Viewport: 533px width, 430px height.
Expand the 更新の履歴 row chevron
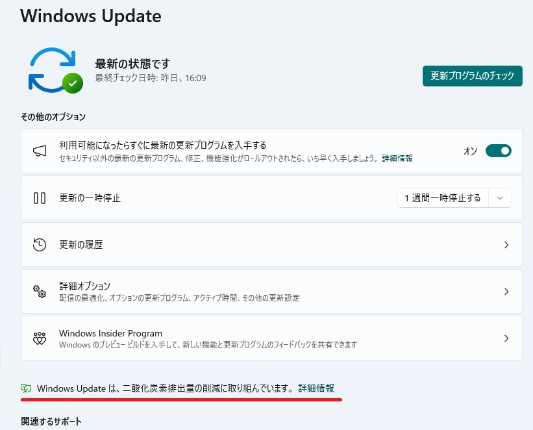point(506,245)
